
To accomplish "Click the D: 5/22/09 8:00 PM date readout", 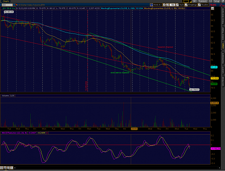I will pos(26,8).
